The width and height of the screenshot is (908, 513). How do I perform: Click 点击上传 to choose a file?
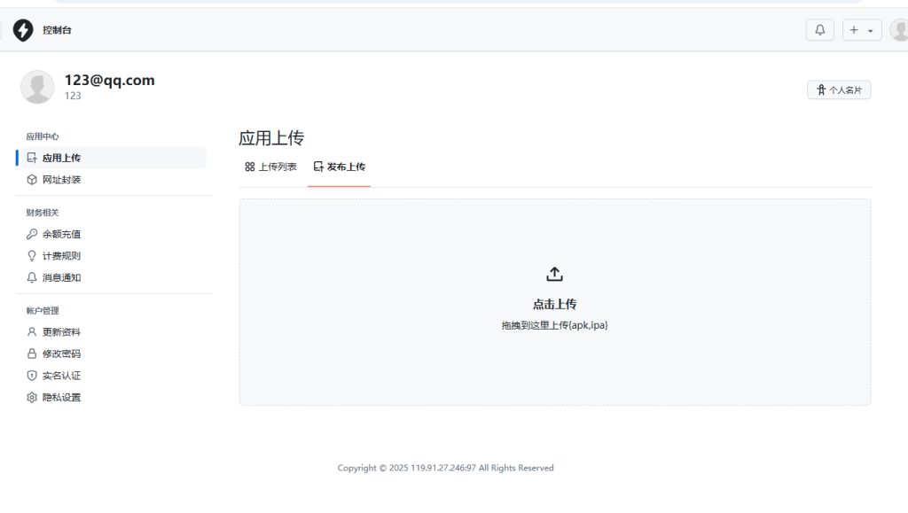tap(554, 303)
